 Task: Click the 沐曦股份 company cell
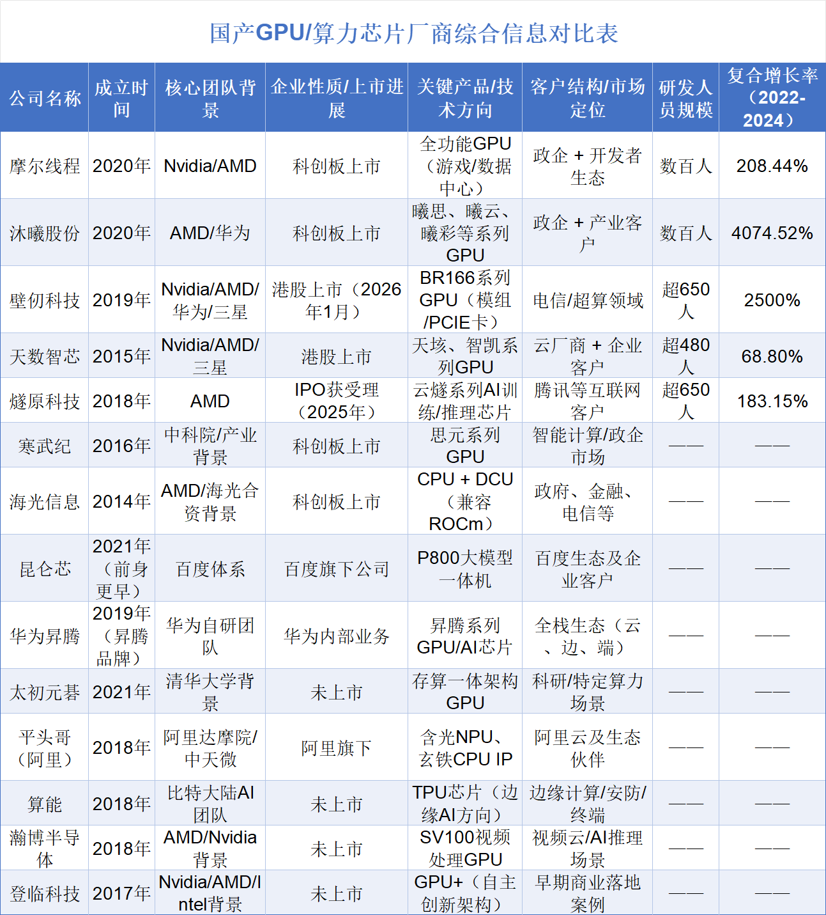[45, 233]
